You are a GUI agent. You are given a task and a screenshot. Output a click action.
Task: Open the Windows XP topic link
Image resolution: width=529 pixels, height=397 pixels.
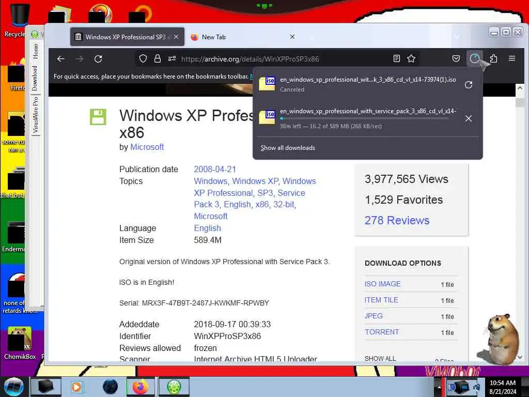[255, 181]
